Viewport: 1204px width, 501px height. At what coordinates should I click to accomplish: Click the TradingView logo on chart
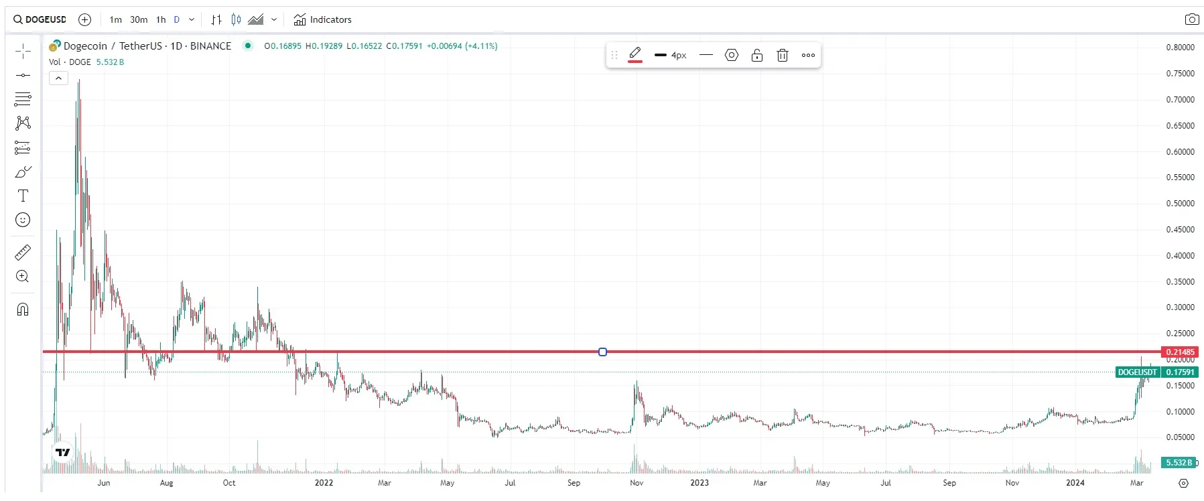coord(63,453)
